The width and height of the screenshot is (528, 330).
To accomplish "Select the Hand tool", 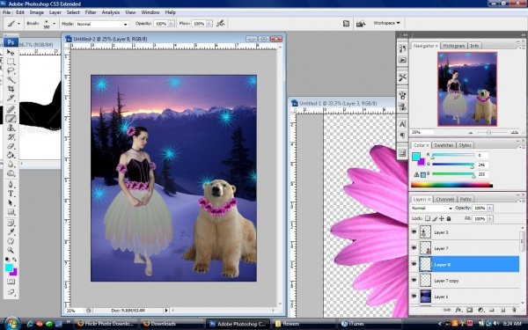I will pyautogui.click(x=11, y=241).
